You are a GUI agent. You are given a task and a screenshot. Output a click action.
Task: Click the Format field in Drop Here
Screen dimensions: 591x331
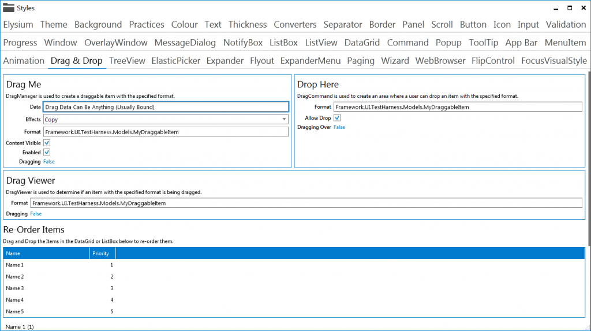coord(458,107)
